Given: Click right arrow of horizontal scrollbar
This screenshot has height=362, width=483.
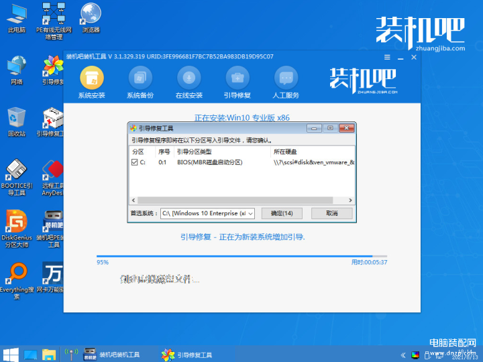Looking at the screenshot, I should pos(350,200).
